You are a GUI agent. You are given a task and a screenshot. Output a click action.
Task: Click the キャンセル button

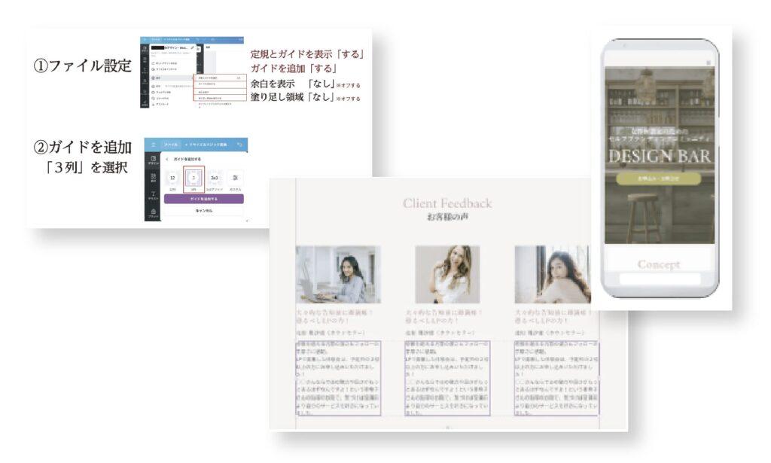pos(203,211)
